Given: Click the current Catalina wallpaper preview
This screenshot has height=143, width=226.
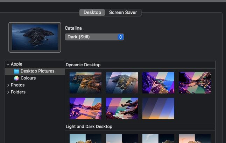Looking at the screenshot, I should tap(35, 37).
